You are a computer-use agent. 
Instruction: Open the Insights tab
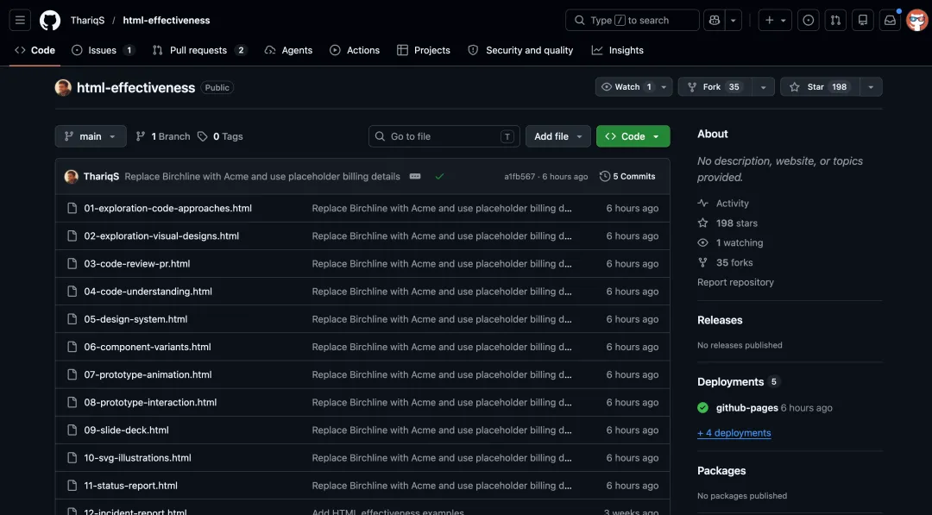[x=618, y=51]
